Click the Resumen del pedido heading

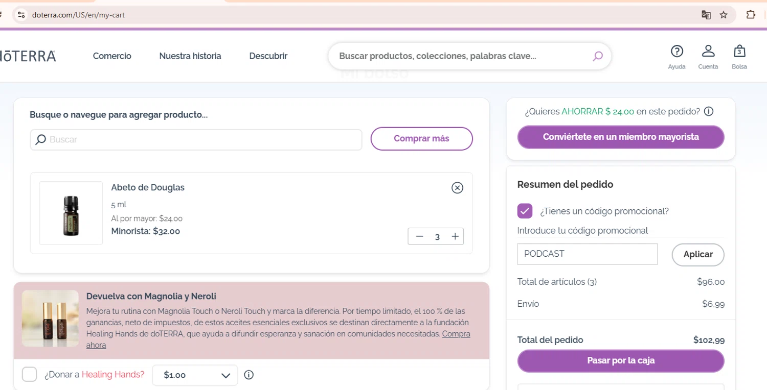click(x=565, y=184)
